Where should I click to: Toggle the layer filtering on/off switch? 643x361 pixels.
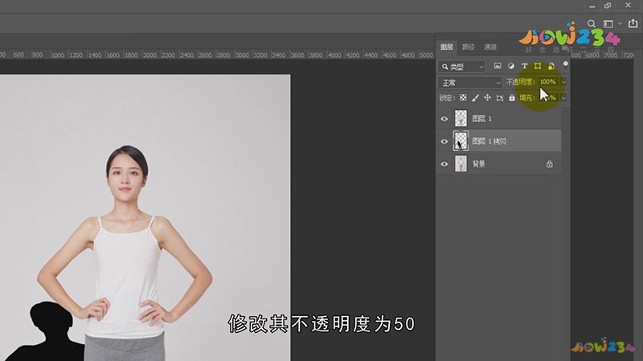click(x=566, y=66)
